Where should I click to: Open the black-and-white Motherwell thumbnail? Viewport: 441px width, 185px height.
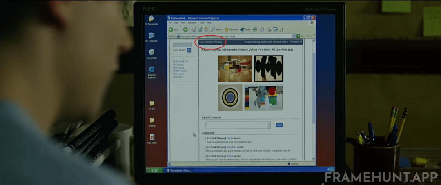(269, 69)
